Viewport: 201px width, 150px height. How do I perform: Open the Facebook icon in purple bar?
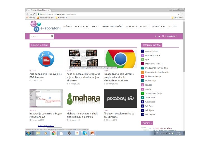click(156, 36)
